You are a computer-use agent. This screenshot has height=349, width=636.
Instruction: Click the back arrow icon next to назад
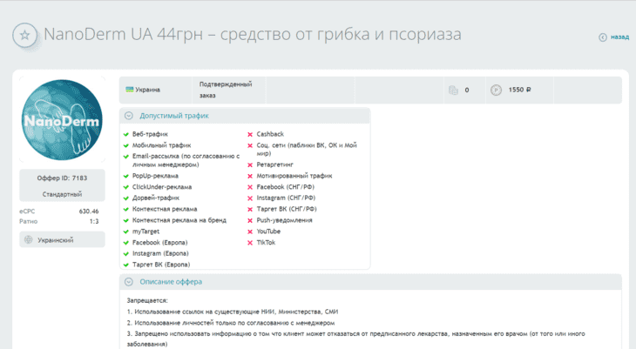(603, 37)
